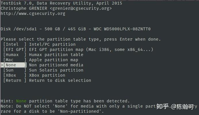Click 'Return to disk selection' text

point(60,81)
